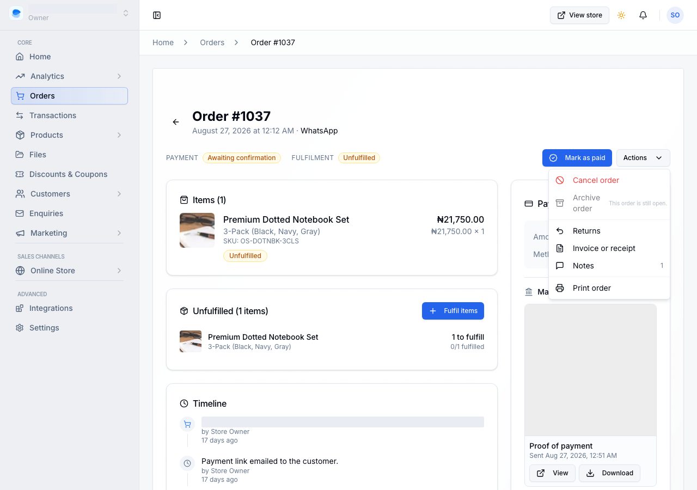Click the back arrow beside Order #1037
The width and height of the screenshot is (697, 490).
pyautogui.click(x=176, y=122)
